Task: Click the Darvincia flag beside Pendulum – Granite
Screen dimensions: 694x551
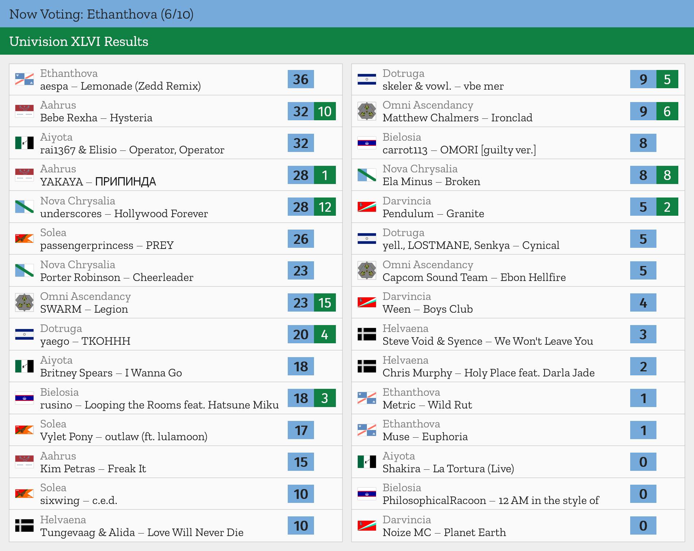Action: point(367,207)
